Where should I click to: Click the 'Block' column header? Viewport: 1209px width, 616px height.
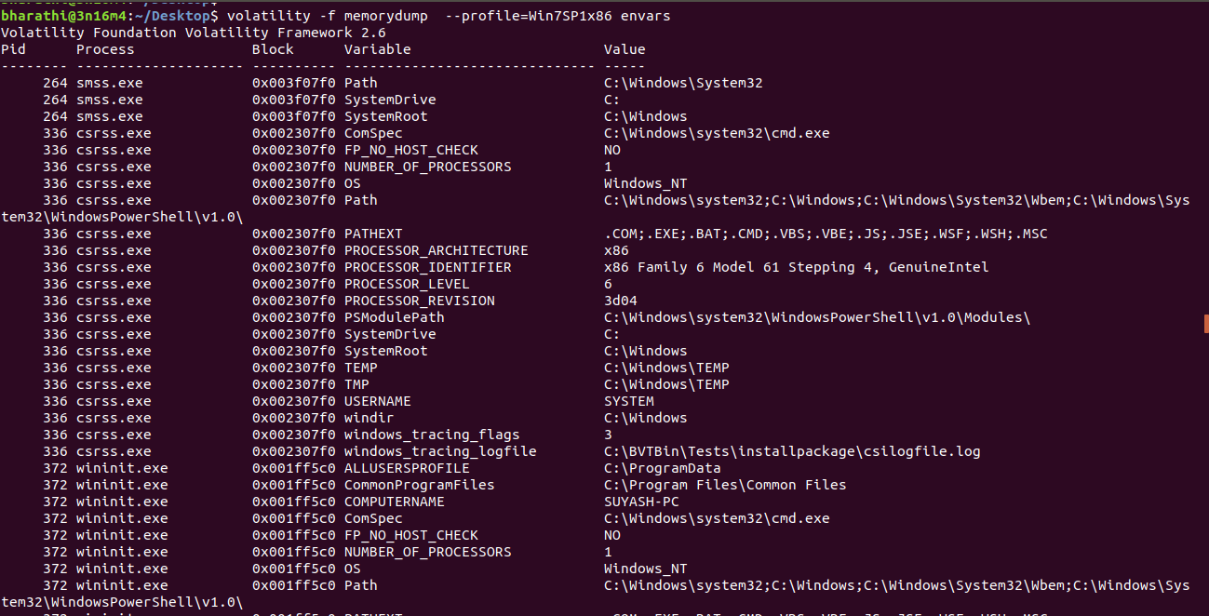[273, 49]
